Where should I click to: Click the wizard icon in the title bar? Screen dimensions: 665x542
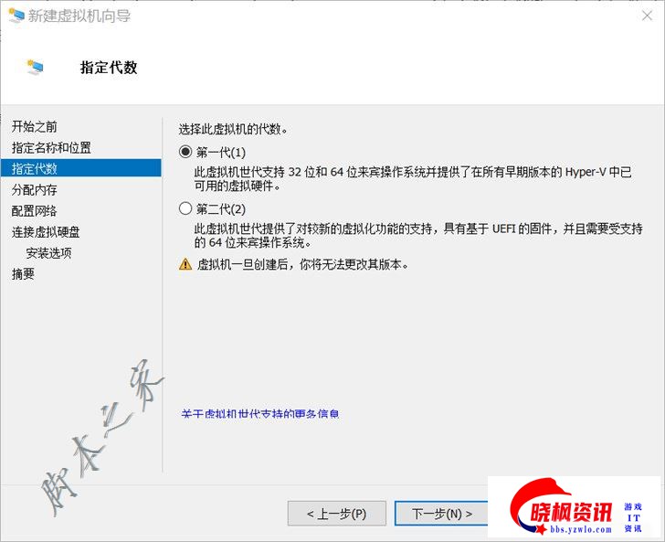[15, 16]
